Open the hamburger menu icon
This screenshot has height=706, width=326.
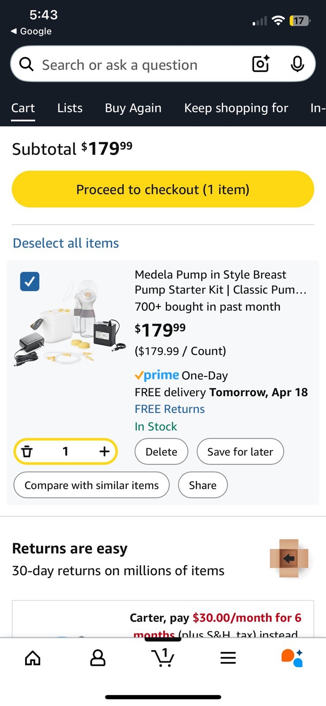[228, 658]
